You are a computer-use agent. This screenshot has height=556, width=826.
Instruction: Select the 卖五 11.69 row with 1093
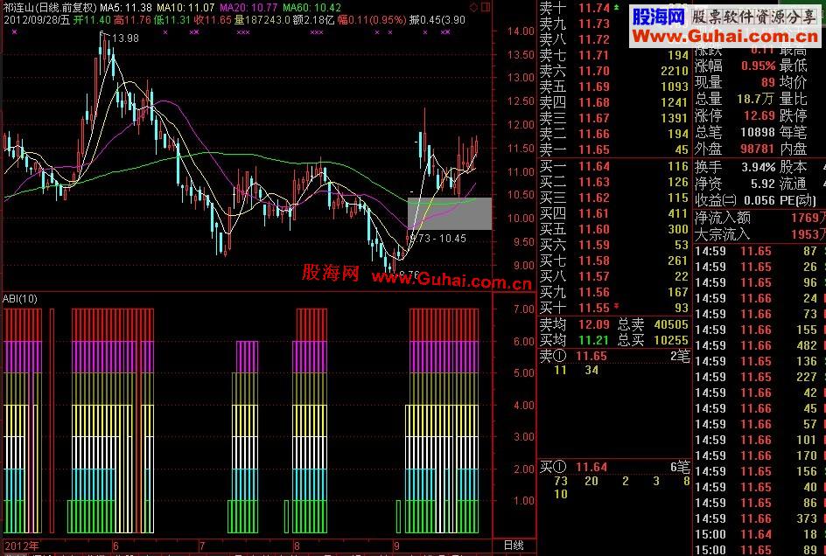[x=614, y=87]
